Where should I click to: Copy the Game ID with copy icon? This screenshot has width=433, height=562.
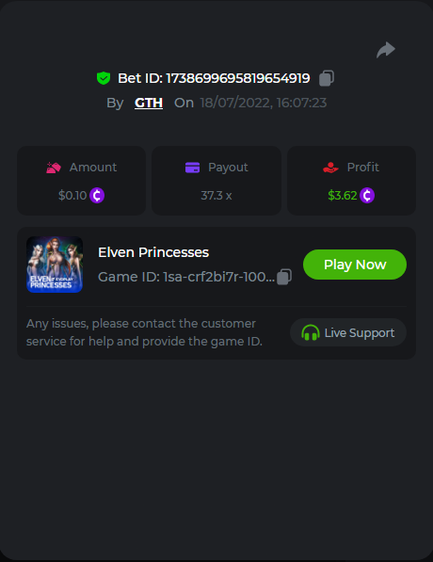(x=284, y=277)
